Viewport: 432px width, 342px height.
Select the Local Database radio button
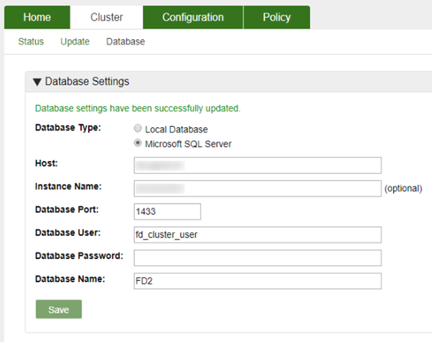[x=137, y=129]
